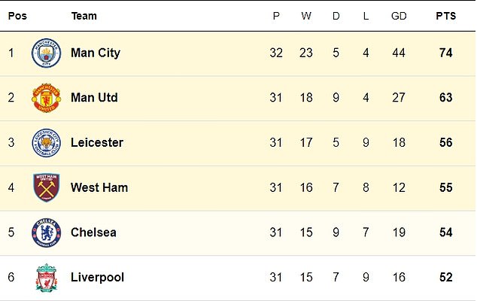This screenshot has width=477, height=301.
Task: Sort by W wins column header
Action: (x=306, y=16)
